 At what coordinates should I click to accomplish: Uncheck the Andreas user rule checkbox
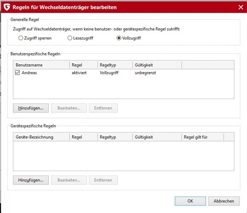point(17,73)
